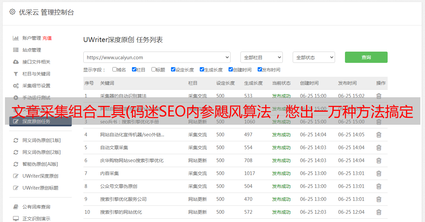
Task: Click the server icon beside 站点管理
Action: tap(16, 50)
